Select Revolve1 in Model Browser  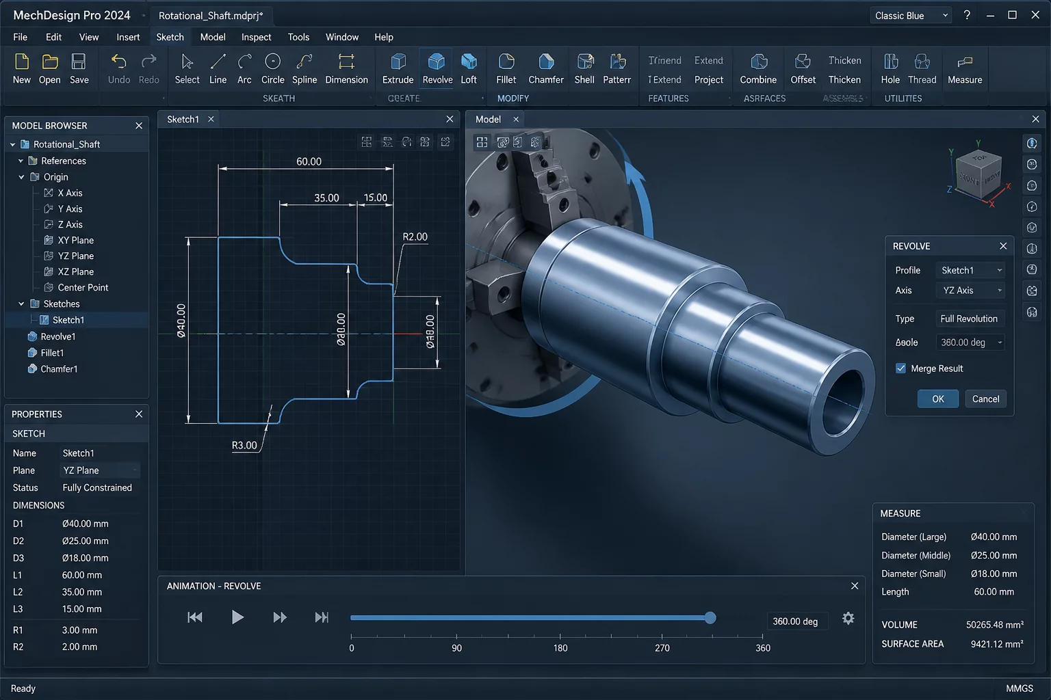51,336
